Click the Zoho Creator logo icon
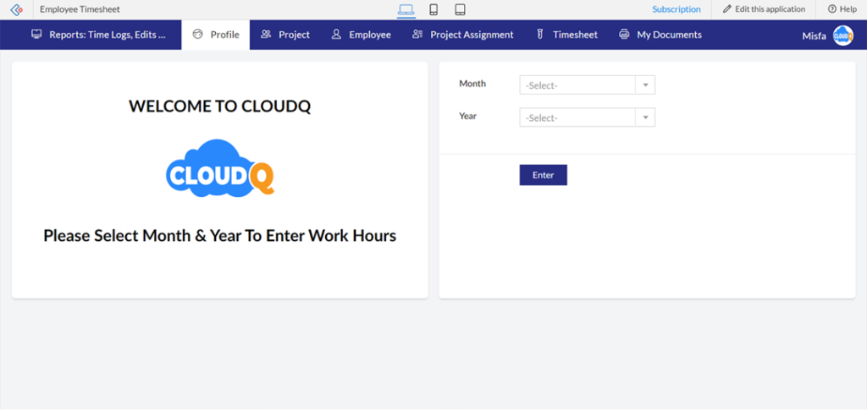 [16, 9]
